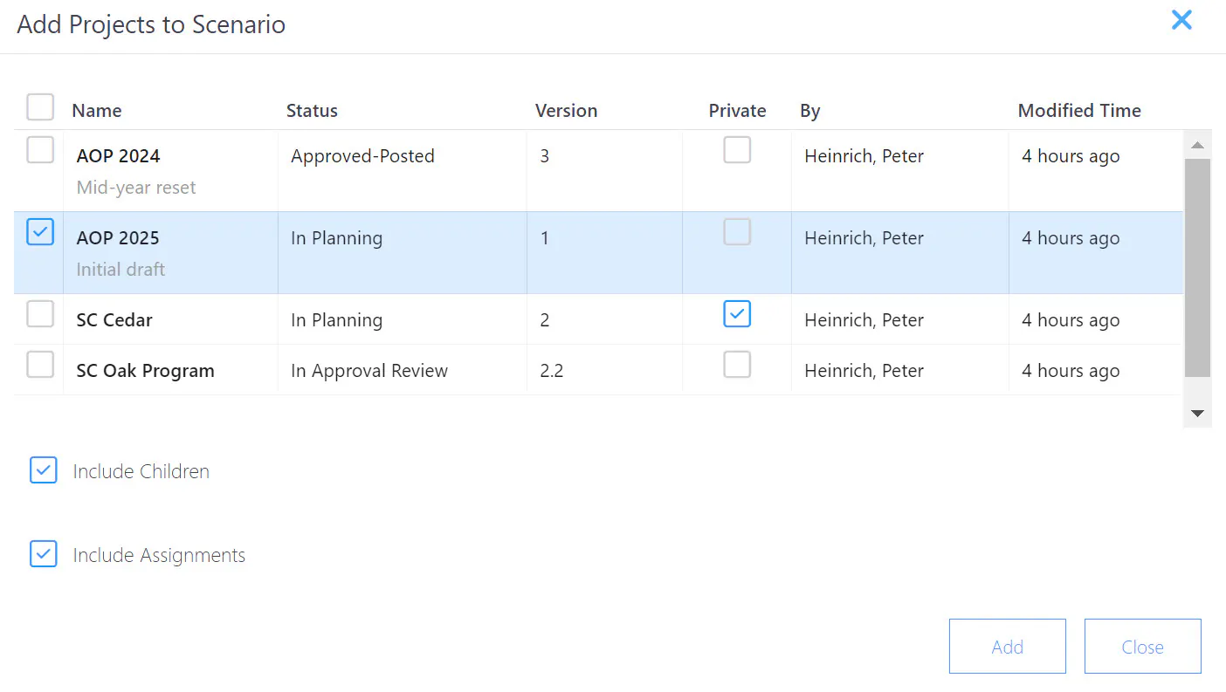Uncheck the AOP 2025 row checkbox
The width and height of the screenshot is (1226, 692).
[40, 232]
